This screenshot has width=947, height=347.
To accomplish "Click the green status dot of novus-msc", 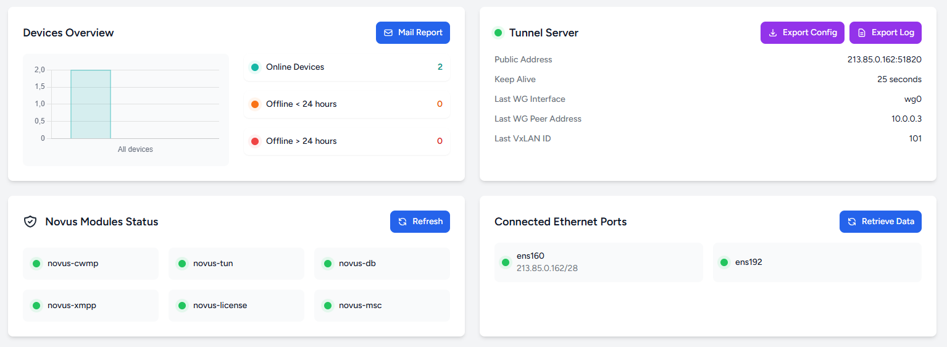I will coord(328,306).
